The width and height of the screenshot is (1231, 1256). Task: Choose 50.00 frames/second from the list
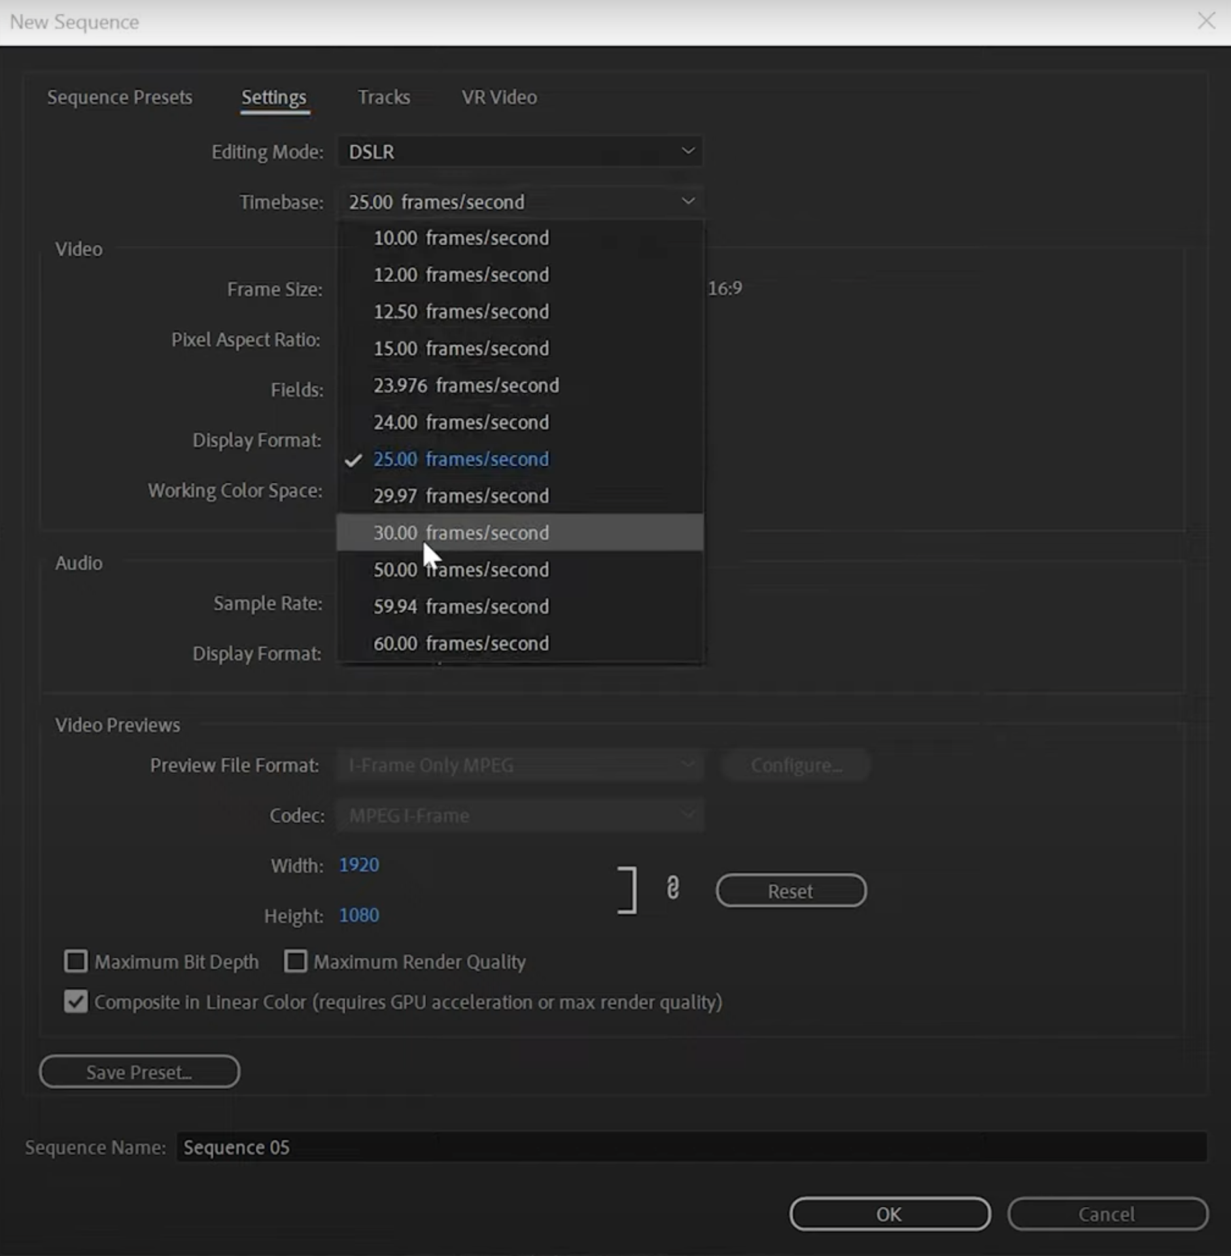point(520,570)
